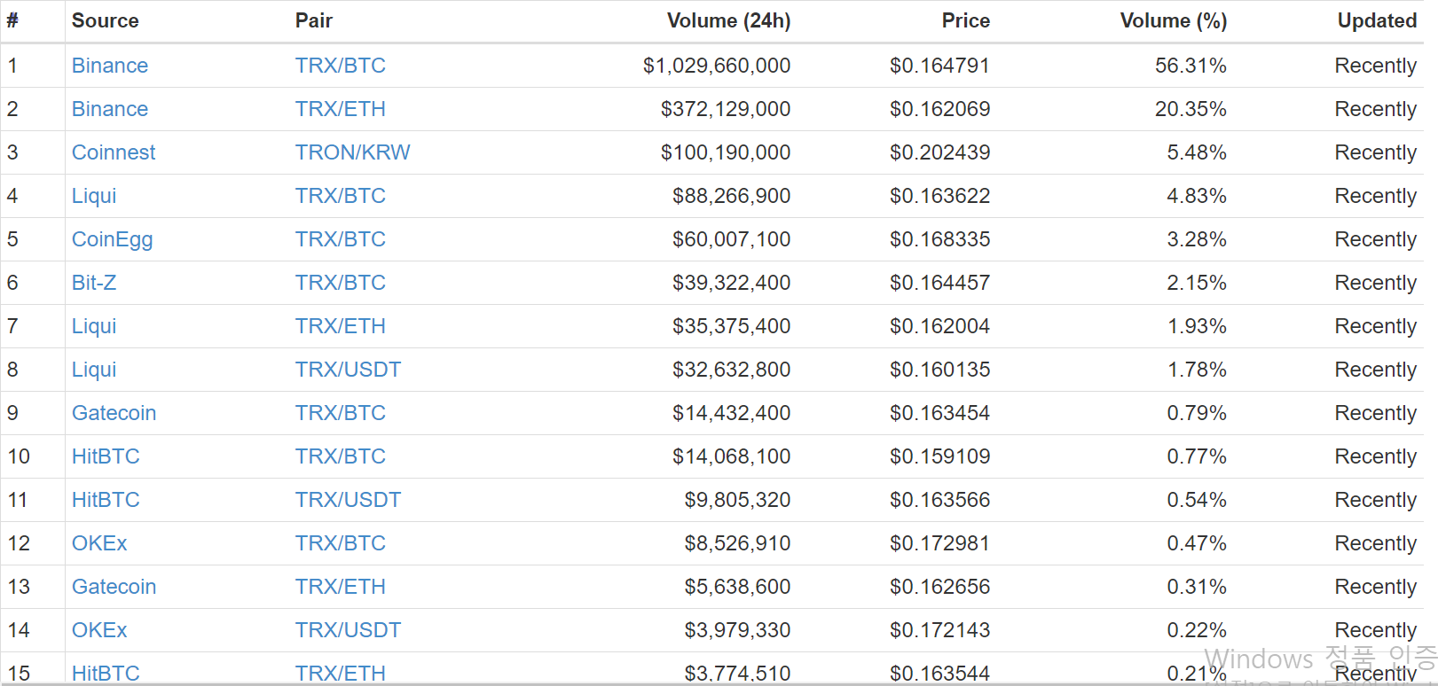This screenshot has height=686, width=1438.
Task: Open Liqui link in row 4
Action: click(x=94, y=196)
